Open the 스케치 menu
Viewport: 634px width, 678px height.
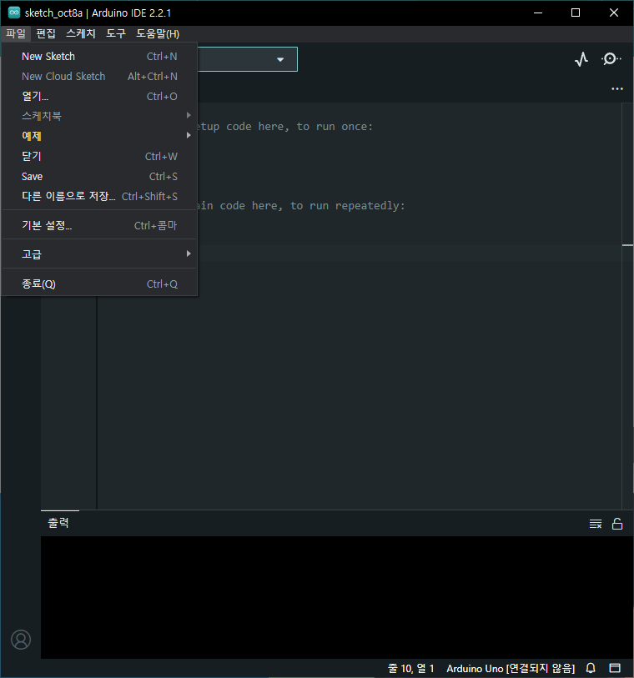[x=80, y=33]
